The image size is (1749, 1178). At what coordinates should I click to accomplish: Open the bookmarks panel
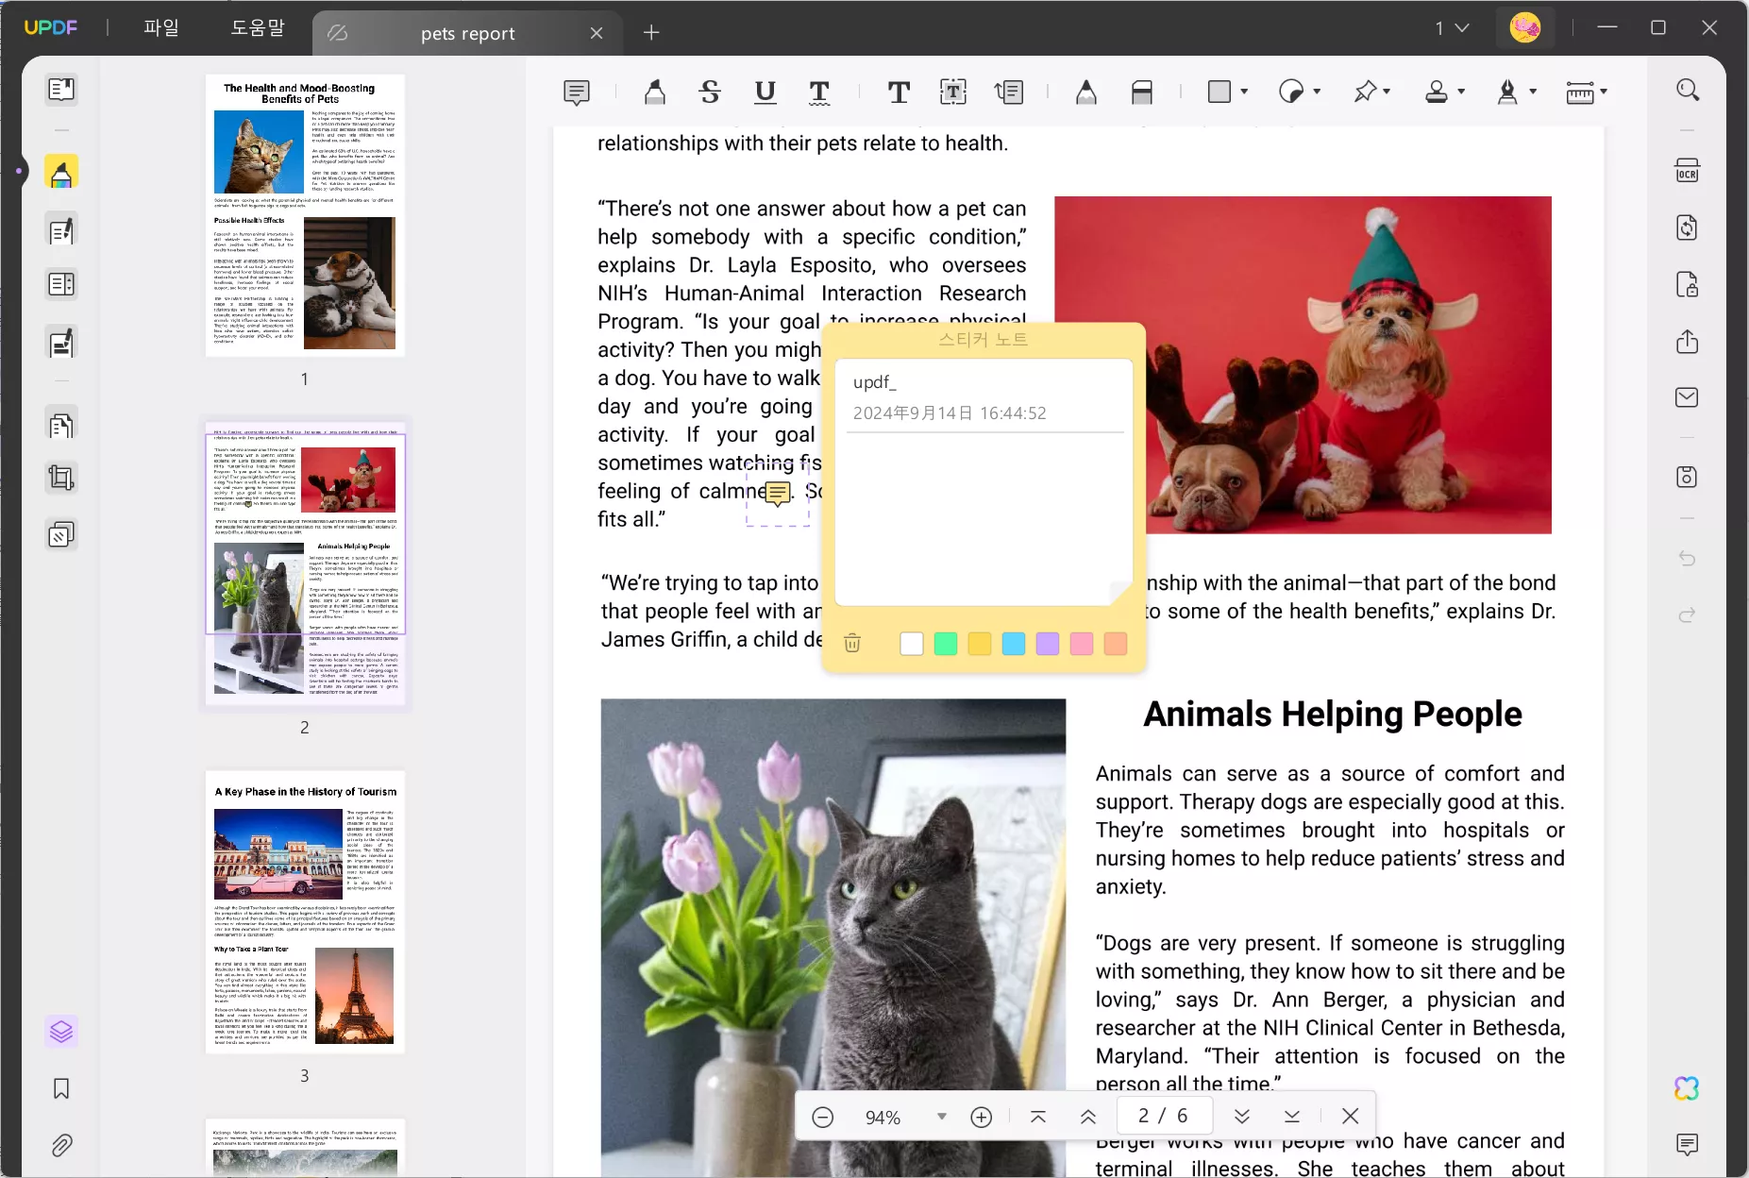click(x=61, y=1088)
